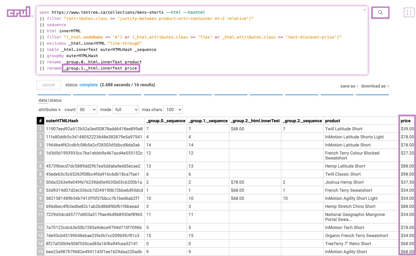Click the _group.0._sequence column header

[166, 121]
